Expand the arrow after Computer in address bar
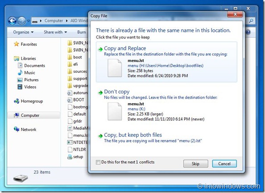Viewport: 265px width, 193px height. click(67, 21)
